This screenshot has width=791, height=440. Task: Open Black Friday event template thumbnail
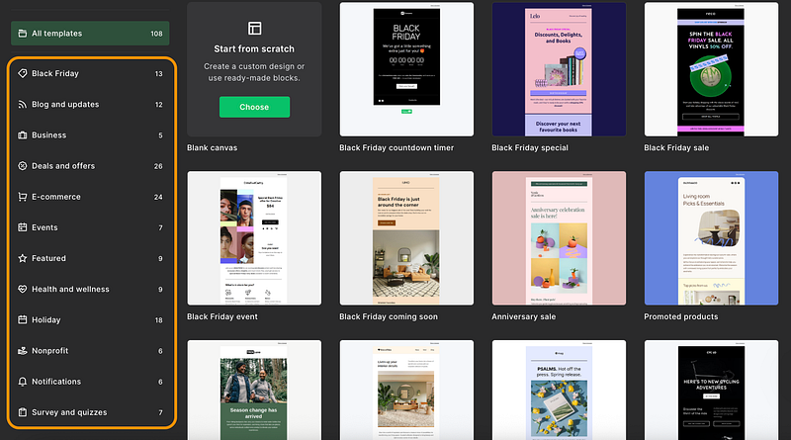[254, 238]
